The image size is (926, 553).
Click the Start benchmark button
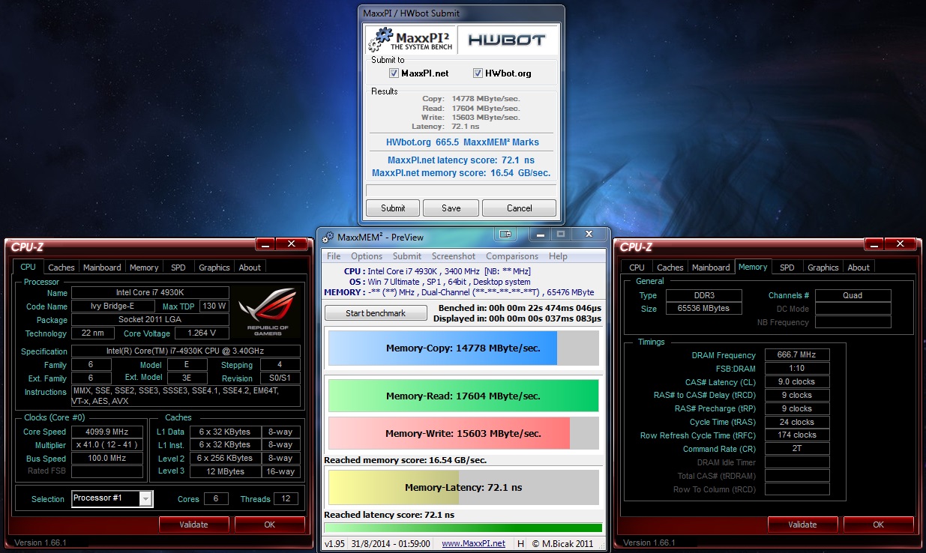[x=376, y=313]
